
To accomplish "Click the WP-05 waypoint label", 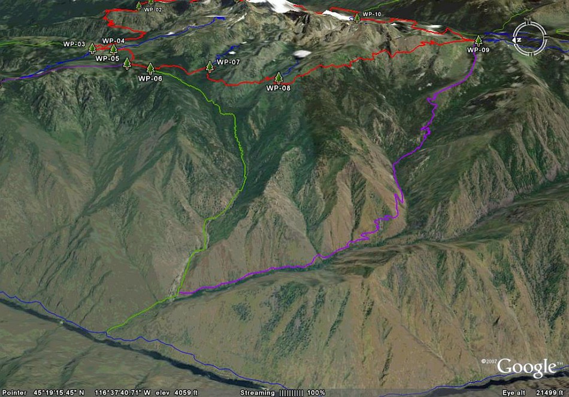I will [x=107, y=59].
